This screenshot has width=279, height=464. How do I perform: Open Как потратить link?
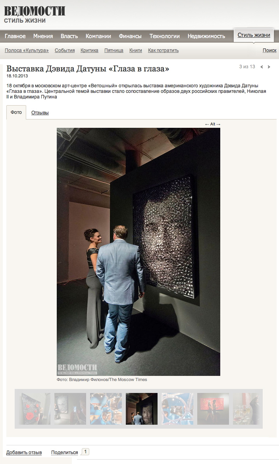[164, 50]
